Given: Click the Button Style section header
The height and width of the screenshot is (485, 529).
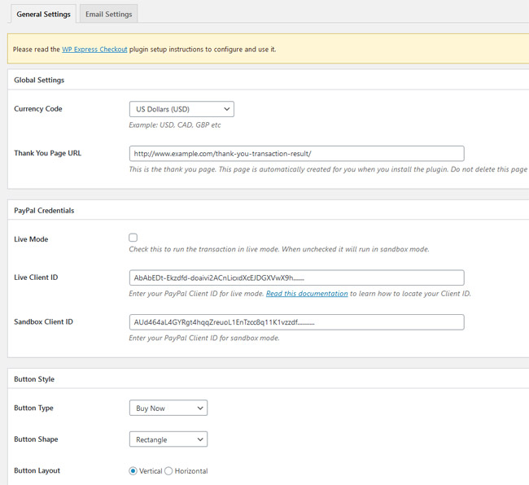Looking at the screenshot, I should click(34, 379).
